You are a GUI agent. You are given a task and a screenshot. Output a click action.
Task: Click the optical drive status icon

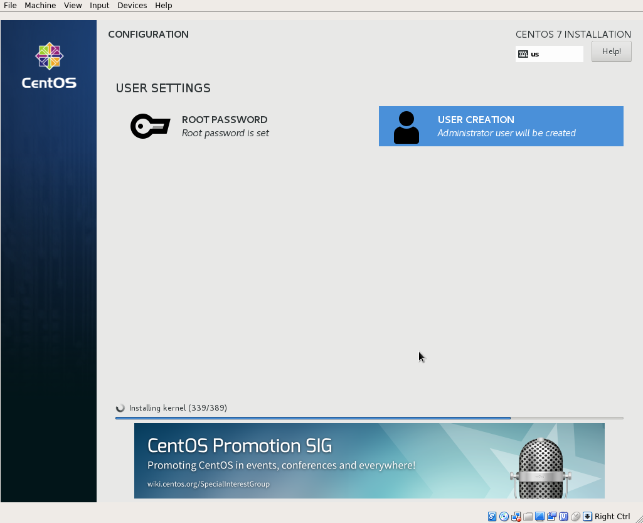(504, 516)
